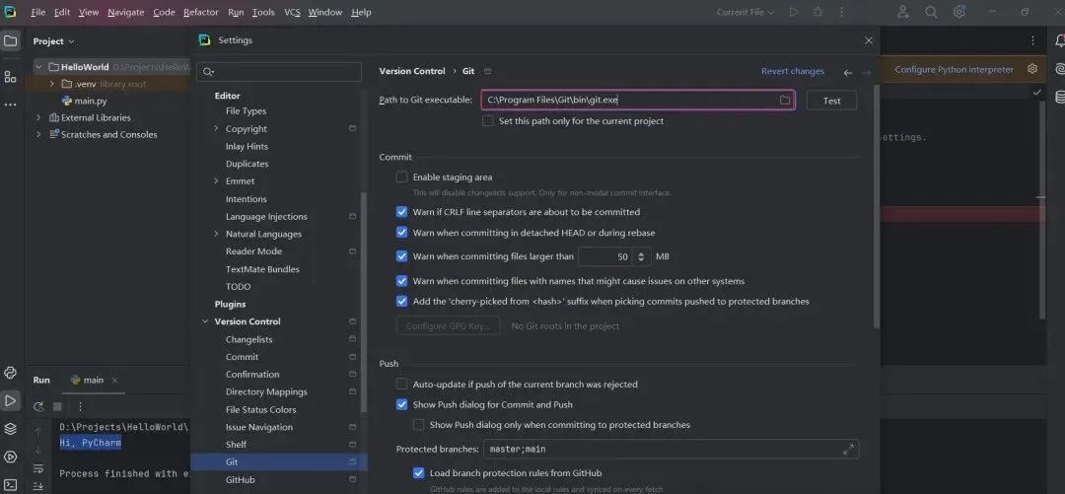Viewport: 1065px width, 494px height.
Task: Click Rerun icon in Run tool window
Action: click(38, 406)
